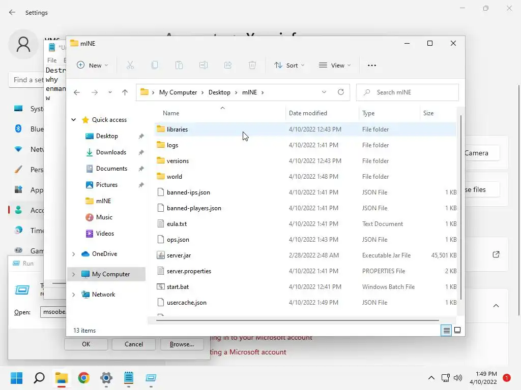This screenshot has height=390, width=521.
Task: Sort by the Size column header
Action: point(438,113)
